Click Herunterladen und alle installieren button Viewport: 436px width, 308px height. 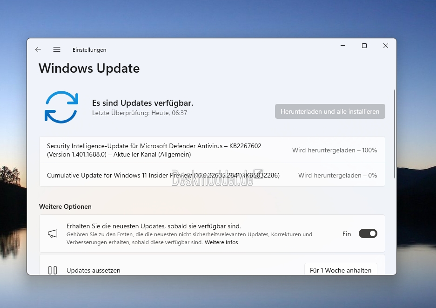[x=330, y=111]
